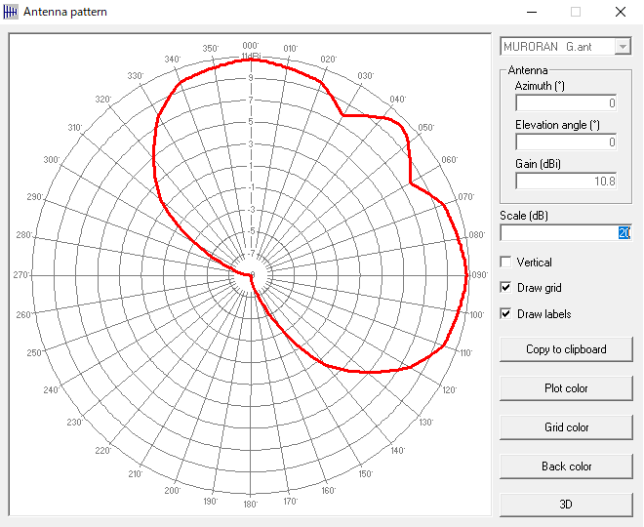Screen dimensions: 644x527
Task: Open the Plot color picker
Action: pos(566,388)
